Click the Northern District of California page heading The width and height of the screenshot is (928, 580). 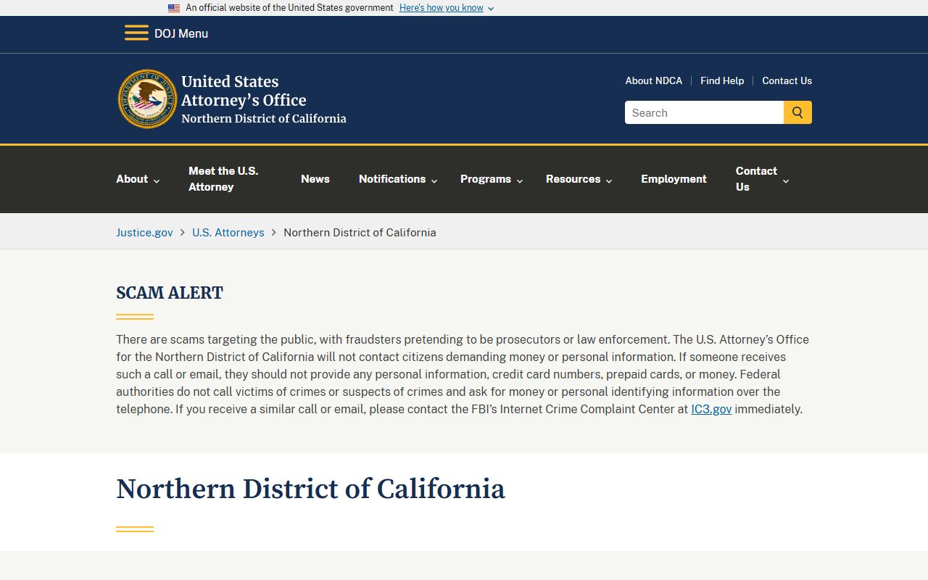(310, 489)
